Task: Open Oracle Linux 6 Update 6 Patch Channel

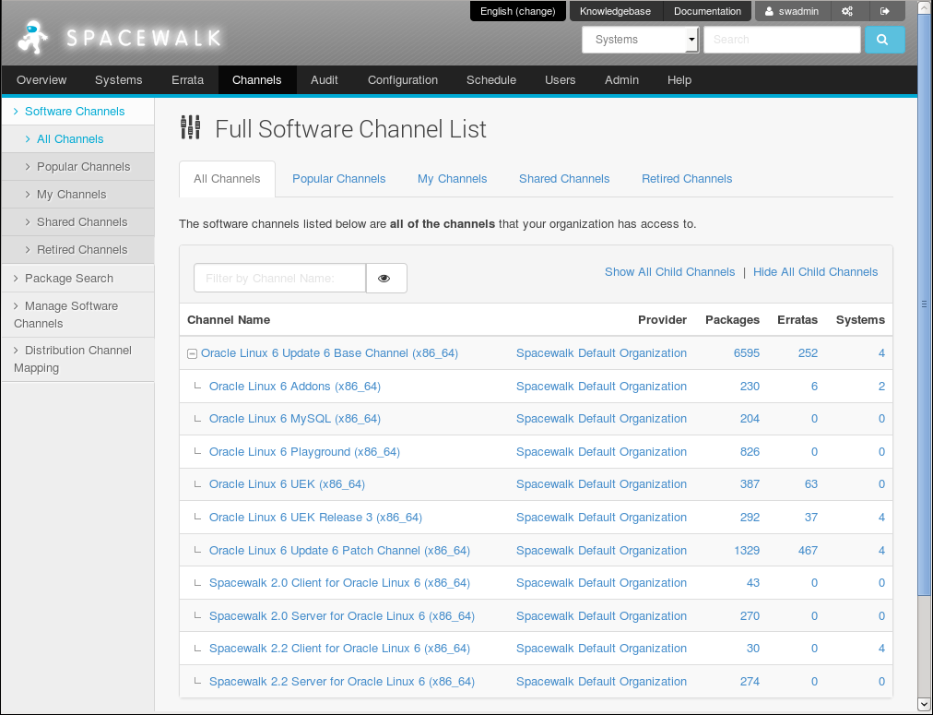Action: 339,551
